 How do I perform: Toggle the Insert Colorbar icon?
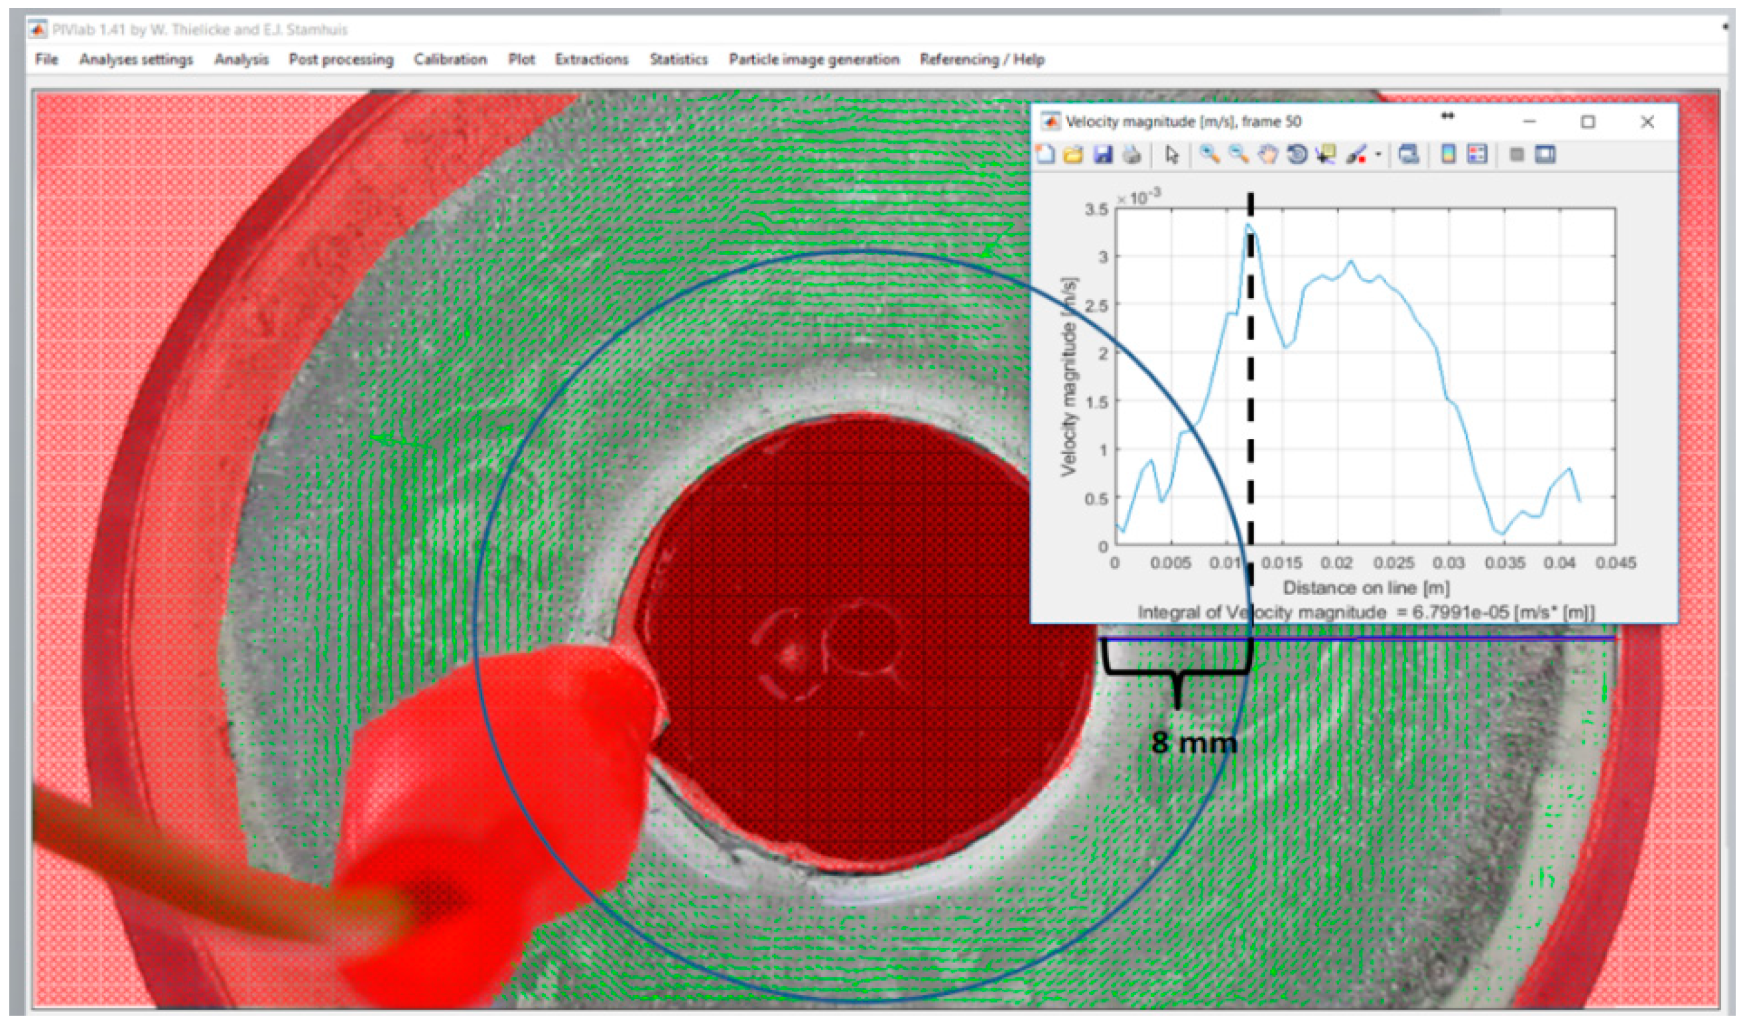[x=1449, y=154]
